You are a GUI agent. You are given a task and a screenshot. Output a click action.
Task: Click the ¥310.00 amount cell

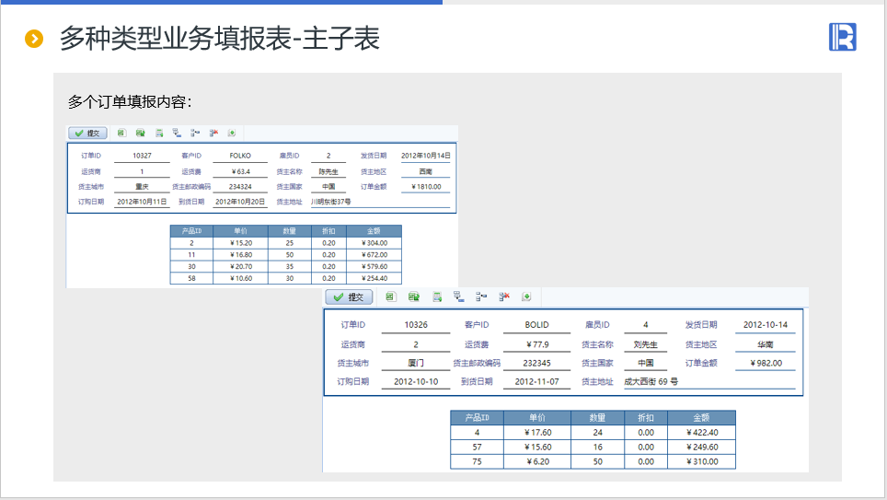pos(702,461)
